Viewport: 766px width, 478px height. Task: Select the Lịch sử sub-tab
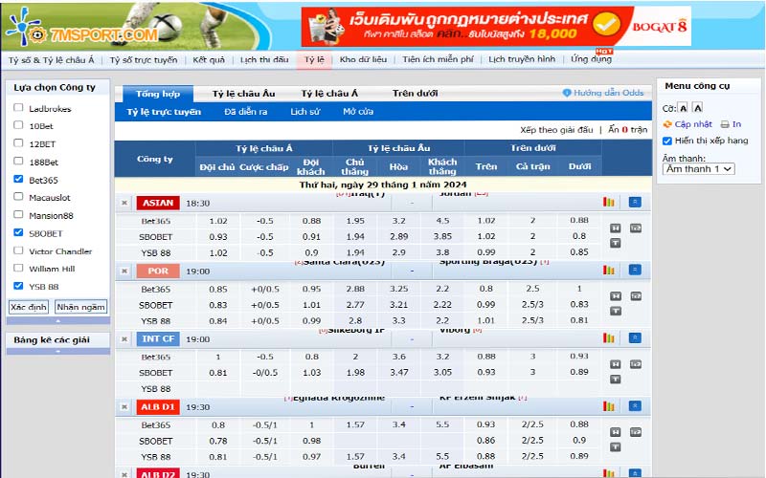click(x=305, y=112)
